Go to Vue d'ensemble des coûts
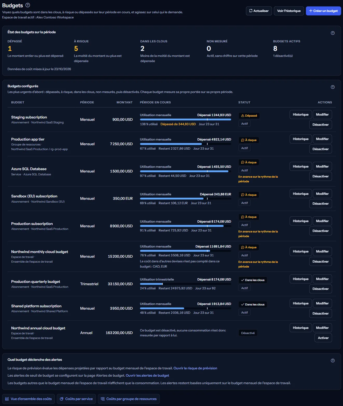This screenshot has height=406, width=343. coord(29,399)
